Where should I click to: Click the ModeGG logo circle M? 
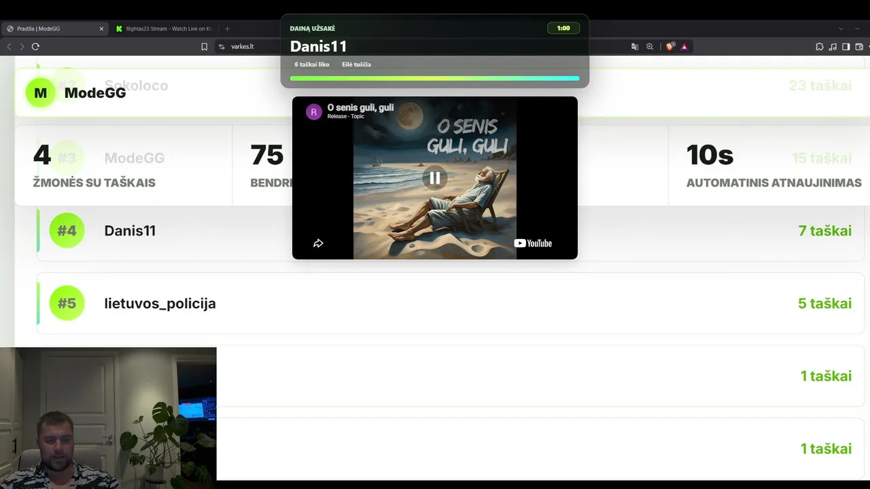pos(40,93)
